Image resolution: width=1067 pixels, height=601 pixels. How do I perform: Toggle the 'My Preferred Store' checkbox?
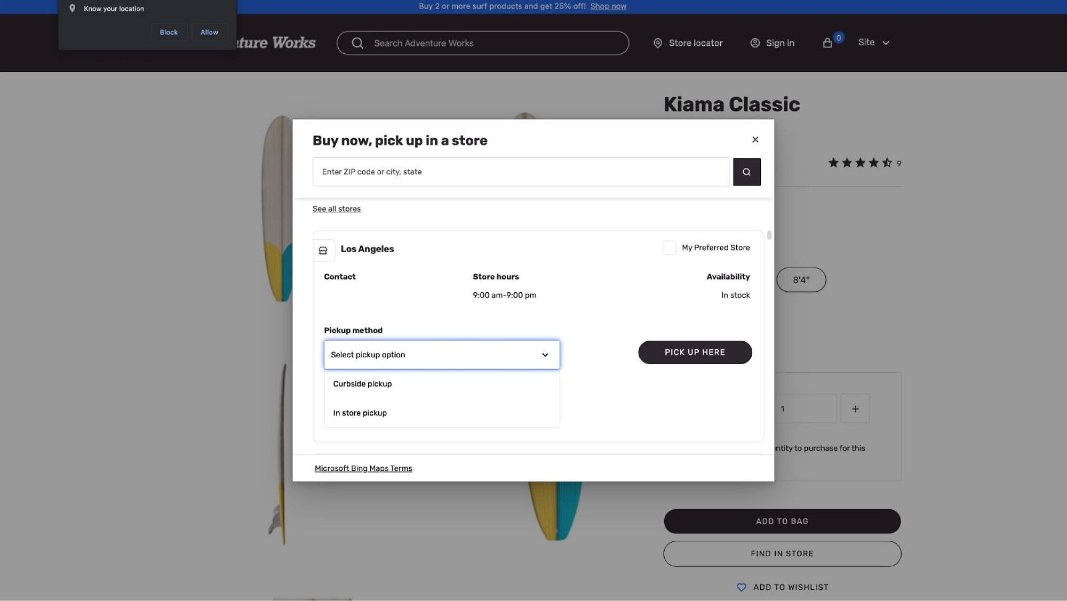668,248
